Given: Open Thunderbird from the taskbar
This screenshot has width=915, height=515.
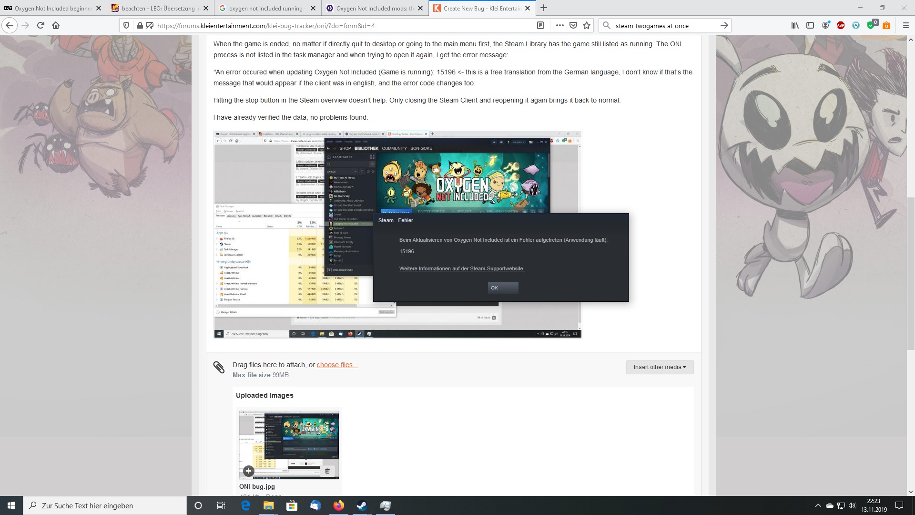Looking at the screenshot, I should click(x=315, y=505).
